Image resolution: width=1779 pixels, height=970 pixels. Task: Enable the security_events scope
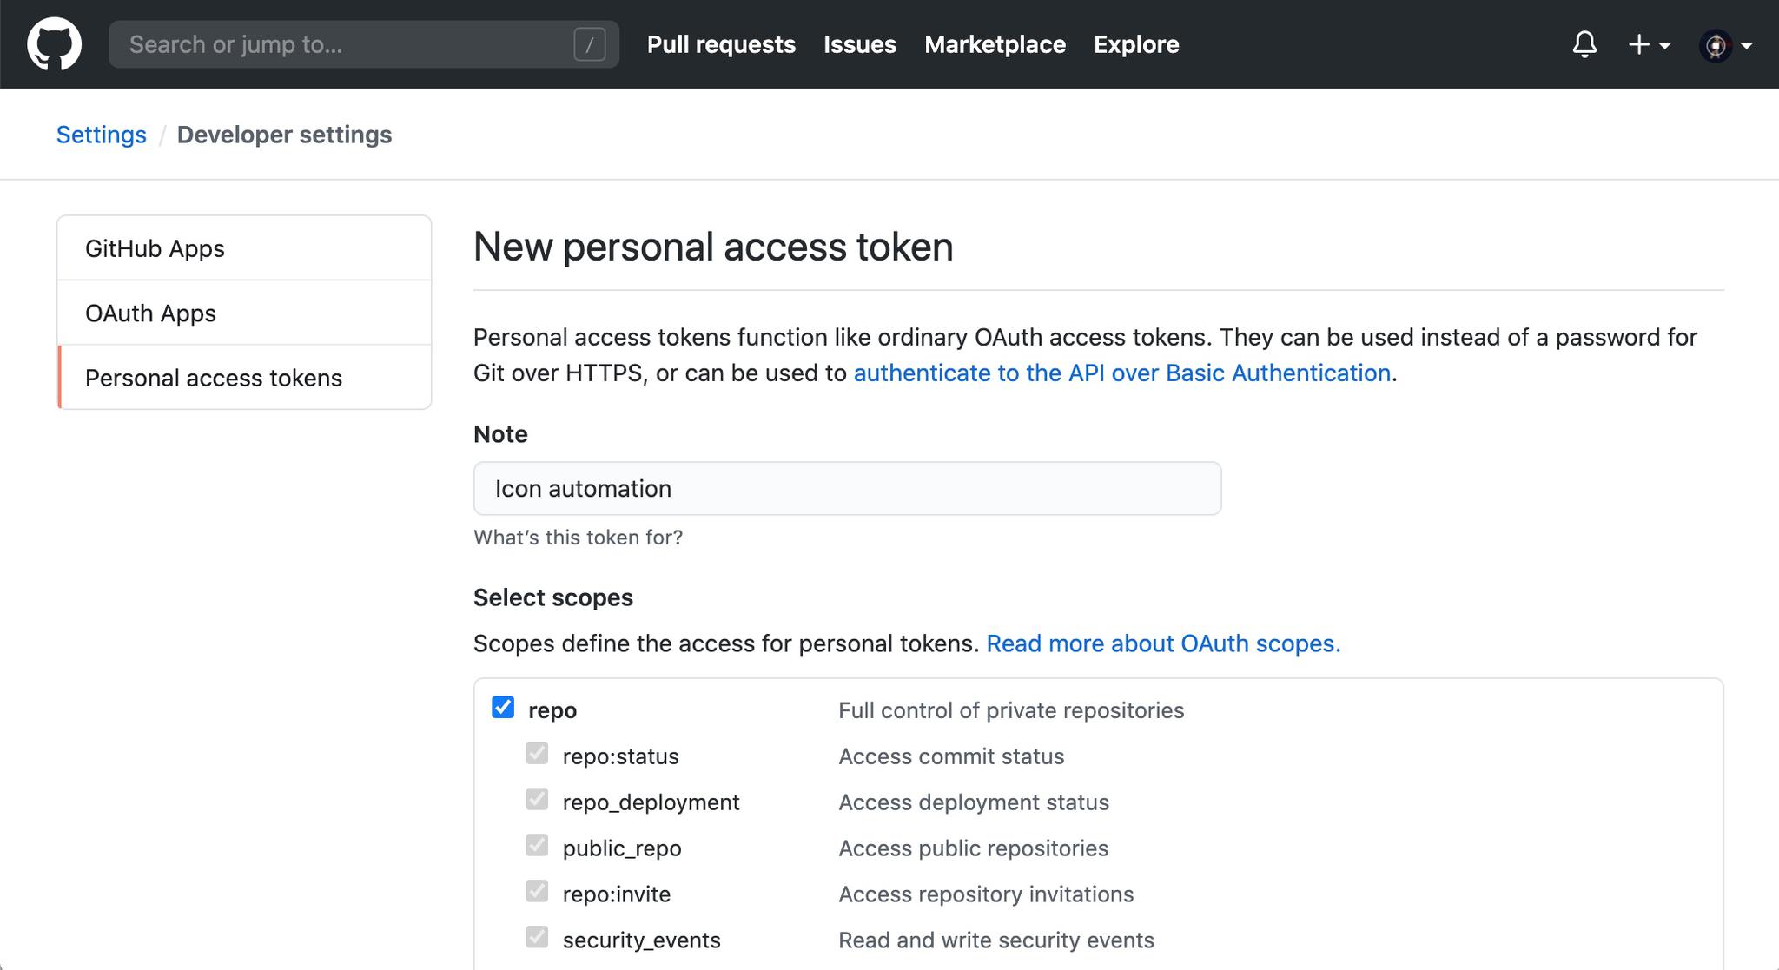(538, 937)
